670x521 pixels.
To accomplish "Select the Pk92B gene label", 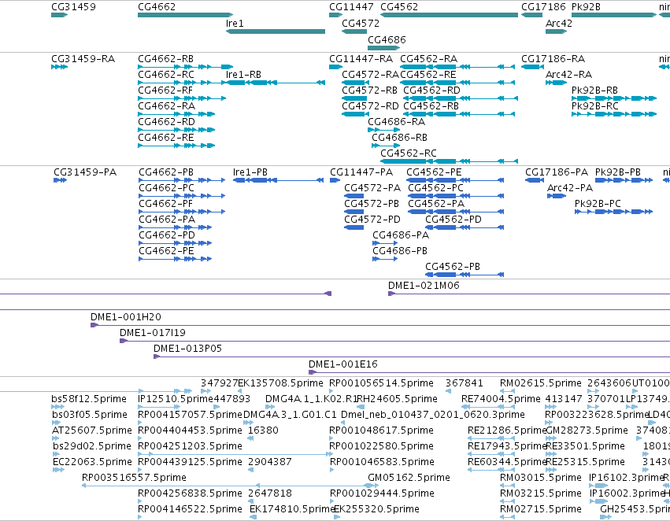I will tap(586, 7).
